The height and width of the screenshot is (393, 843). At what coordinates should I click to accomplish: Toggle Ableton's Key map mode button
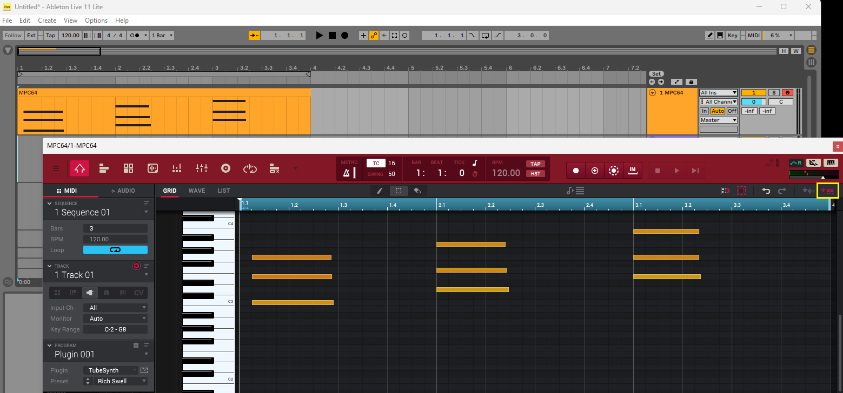point(732,35)
